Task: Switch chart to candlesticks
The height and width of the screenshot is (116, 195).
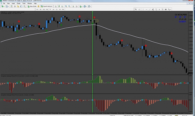Action: [59, 6]
